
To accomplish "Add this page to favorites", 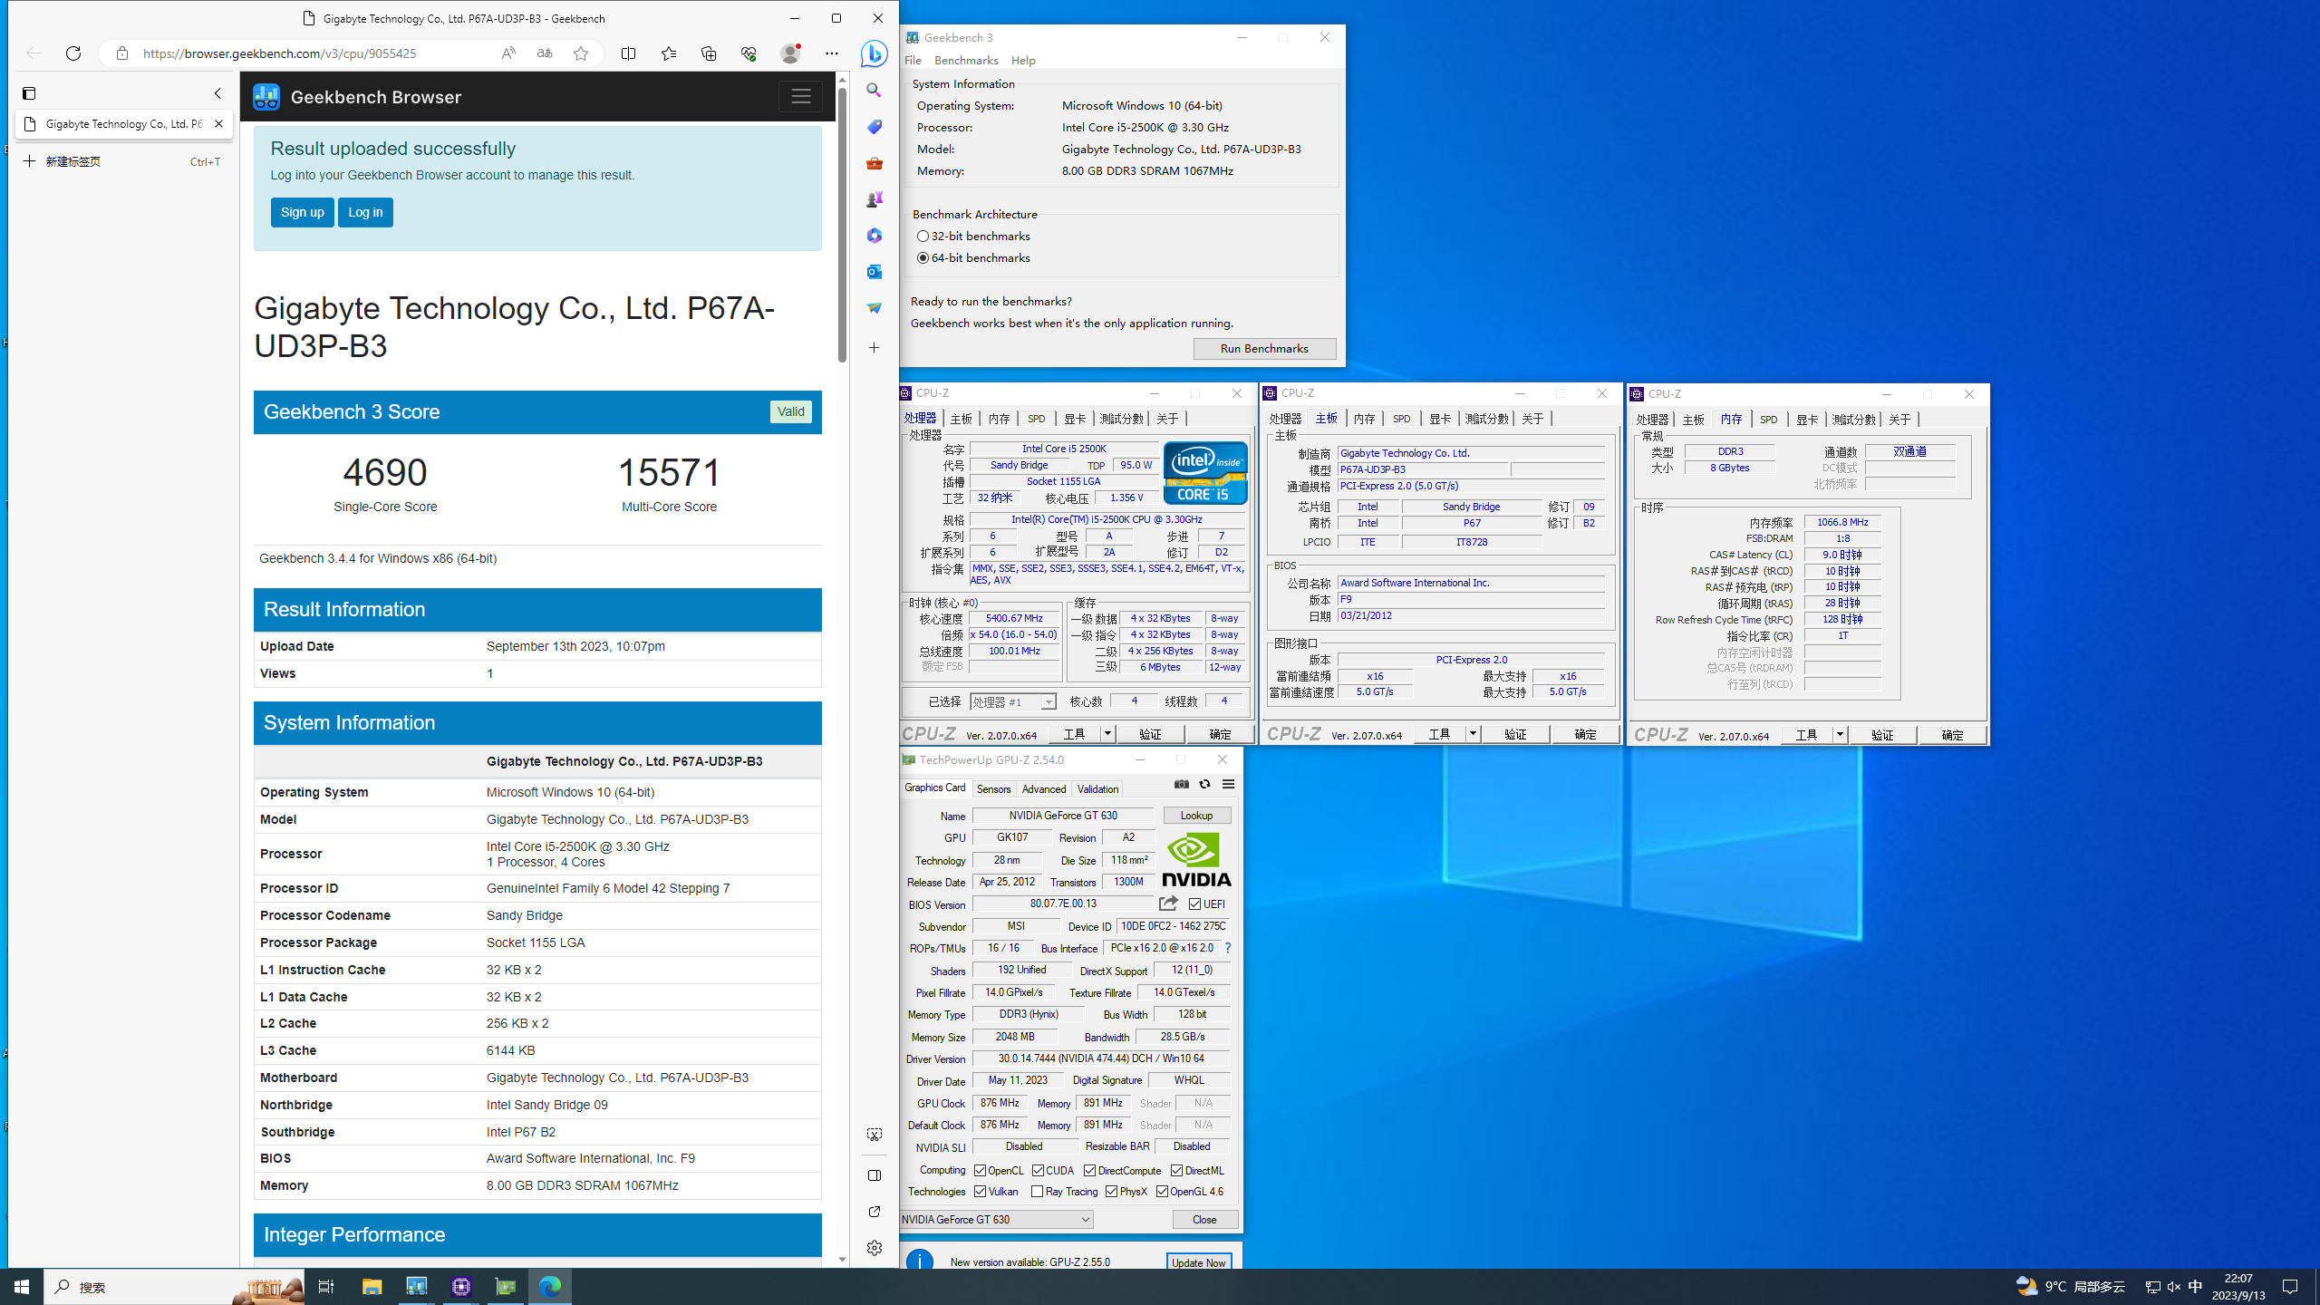I will tap(581, 53).
